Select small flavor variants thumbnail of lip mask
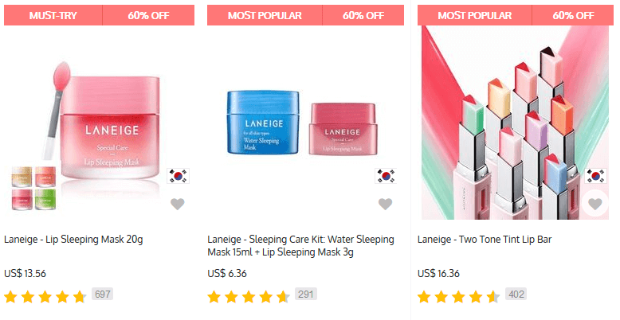Screen dimensions: 620x320 tap(33, 188)
